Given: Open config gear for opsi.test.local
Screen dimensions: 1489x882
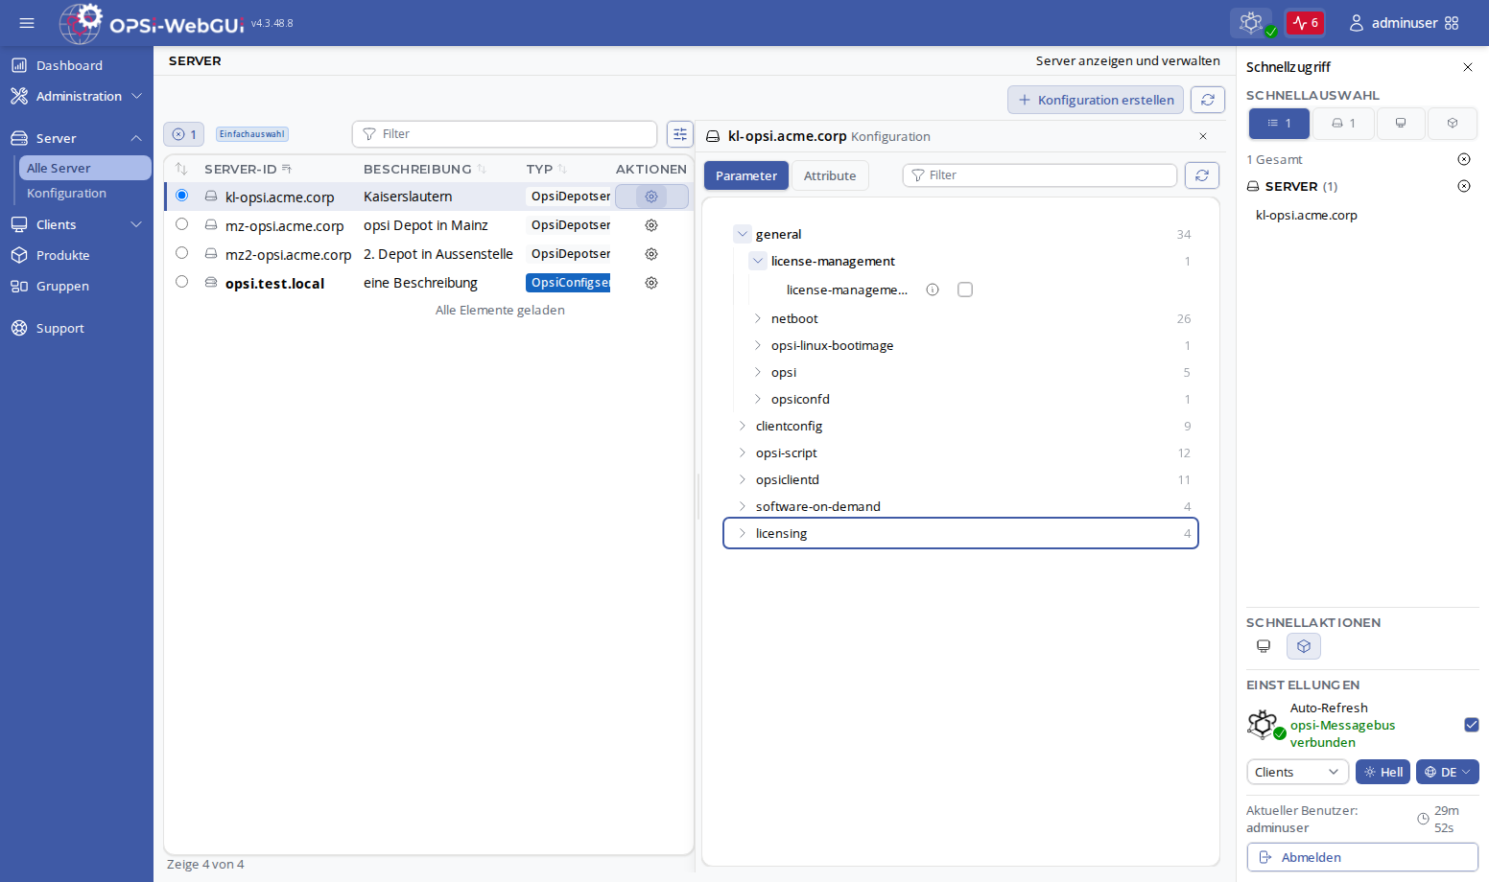Looking at the screenshot, I should point(651,283).
